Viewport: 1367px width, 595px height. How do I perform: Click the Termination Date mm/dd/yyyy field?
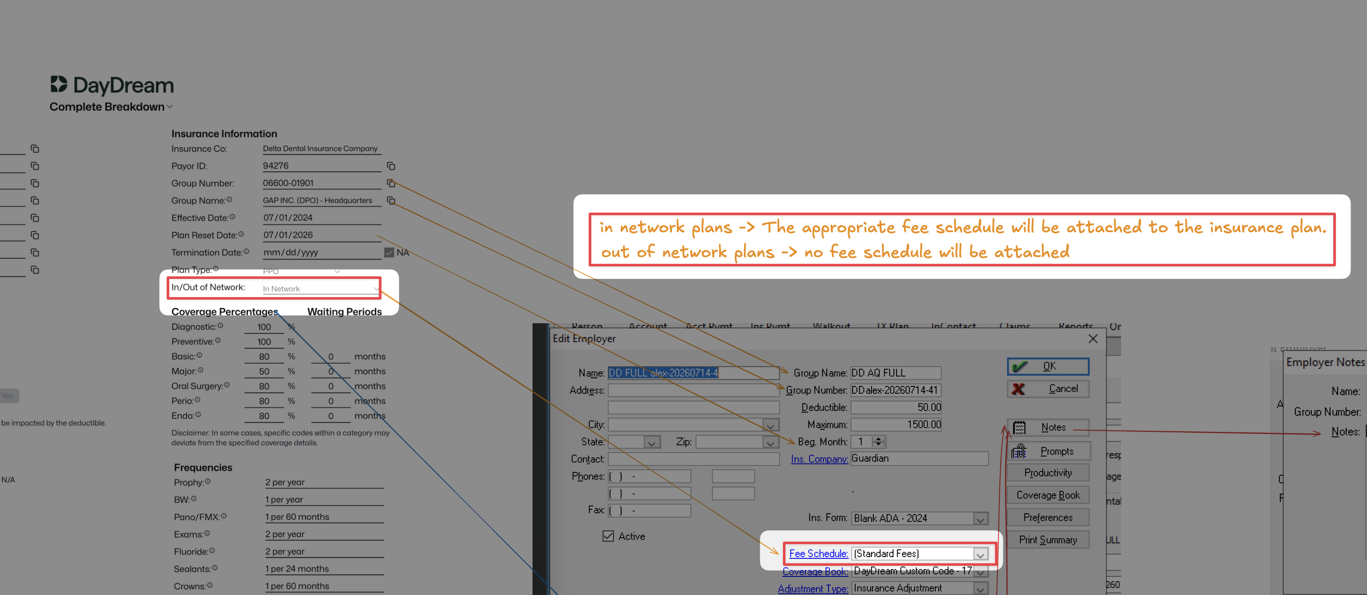click(322, 252)
